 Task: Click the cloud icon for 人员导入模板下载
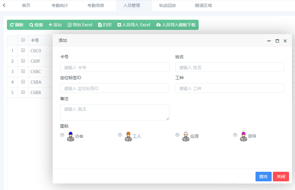point(158,25)
